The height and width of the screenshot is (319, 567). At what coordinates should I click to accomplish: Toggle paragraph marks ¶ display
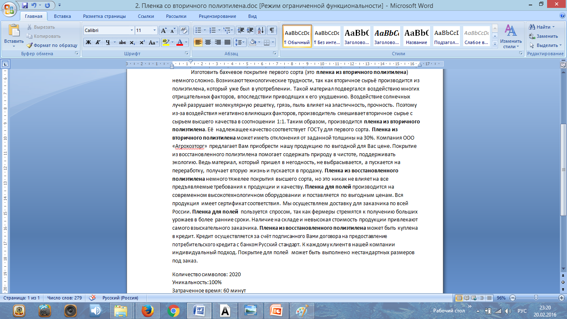(271, 30)
